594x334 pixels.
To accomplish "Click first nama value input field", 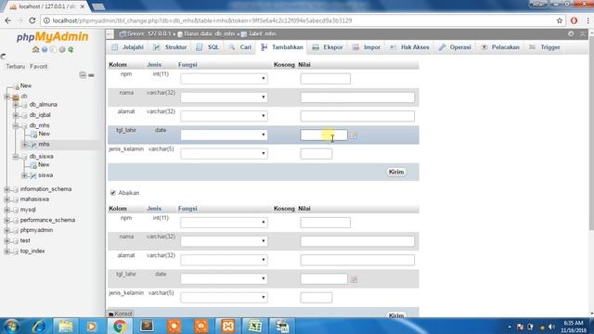I will click(357, 96).
